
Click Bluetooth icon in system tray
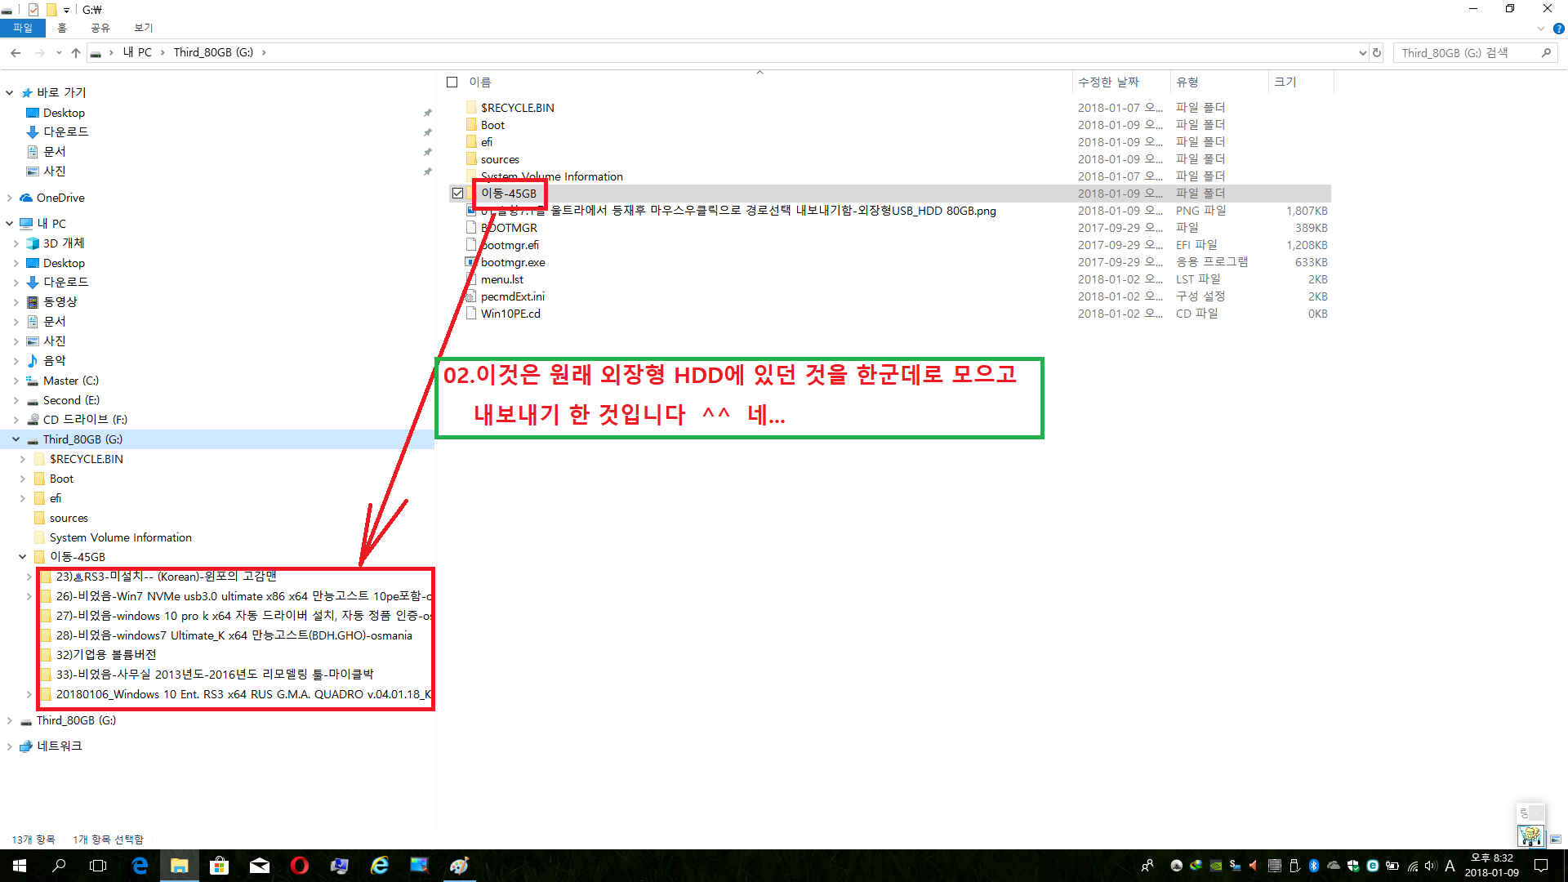pos(1314,866)
